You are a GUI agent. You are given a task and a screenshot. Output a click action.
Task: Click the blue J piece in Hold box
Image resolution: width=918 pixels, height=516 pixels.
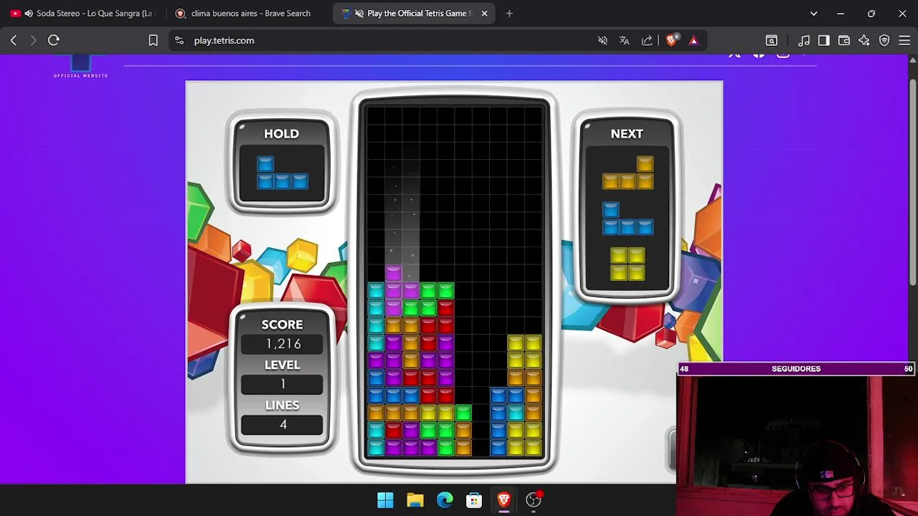pyautogui.click(x=283, y=173)
